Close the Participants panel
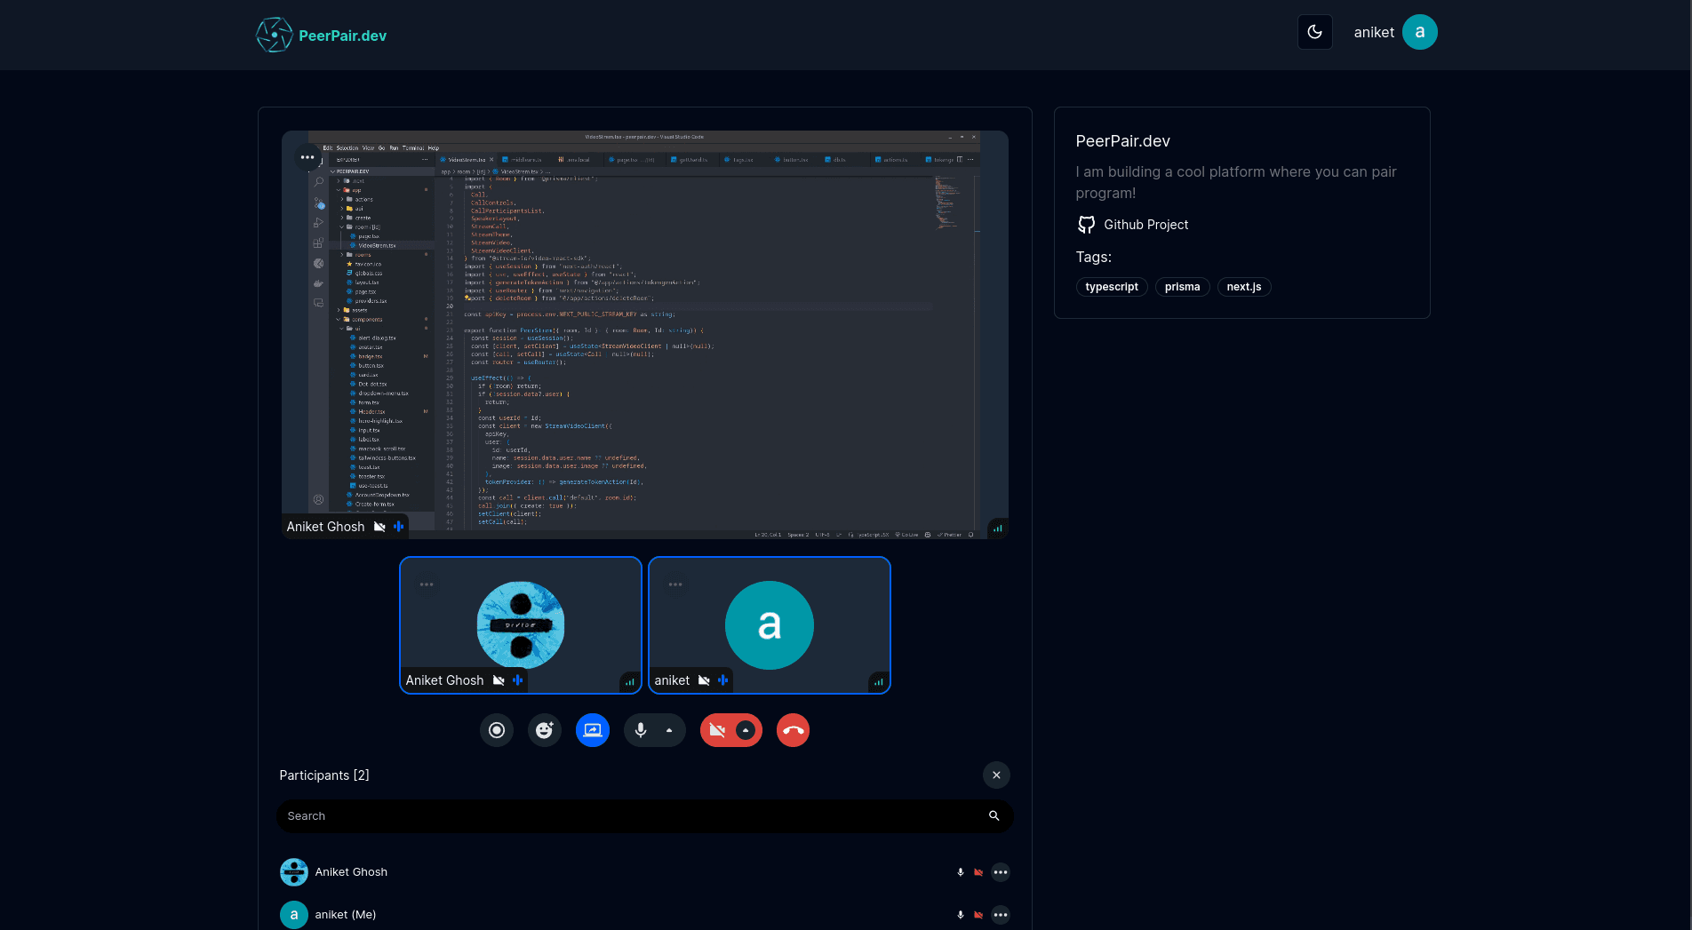This screenshot has height=930, width=1692. (996, 775)
